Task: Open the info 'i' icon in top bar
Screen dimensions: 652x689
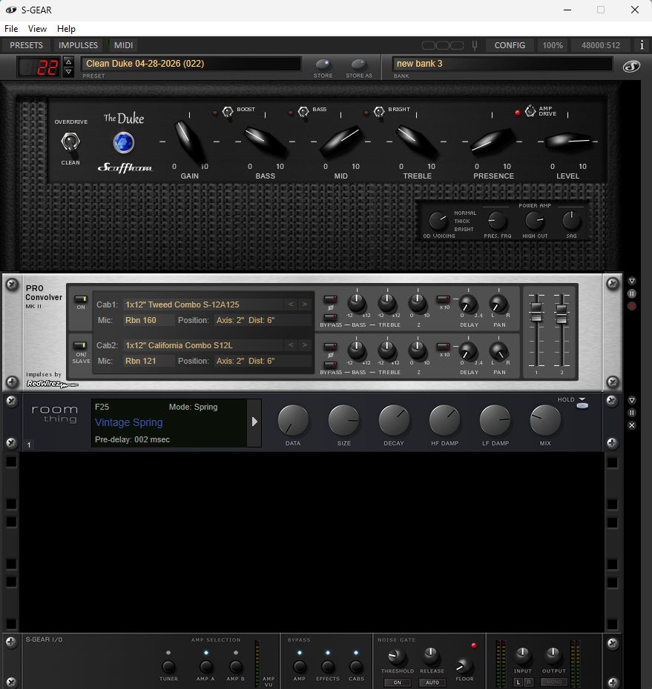Action: (642, 44)
